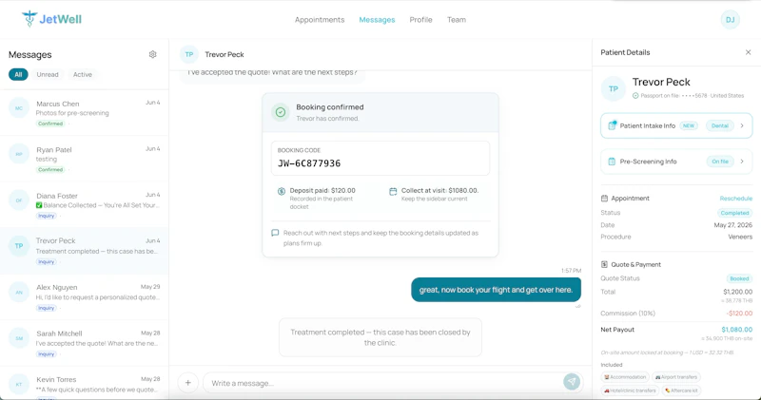Click Sarah Mitchell's SM avatar

(x=19, y=338)
